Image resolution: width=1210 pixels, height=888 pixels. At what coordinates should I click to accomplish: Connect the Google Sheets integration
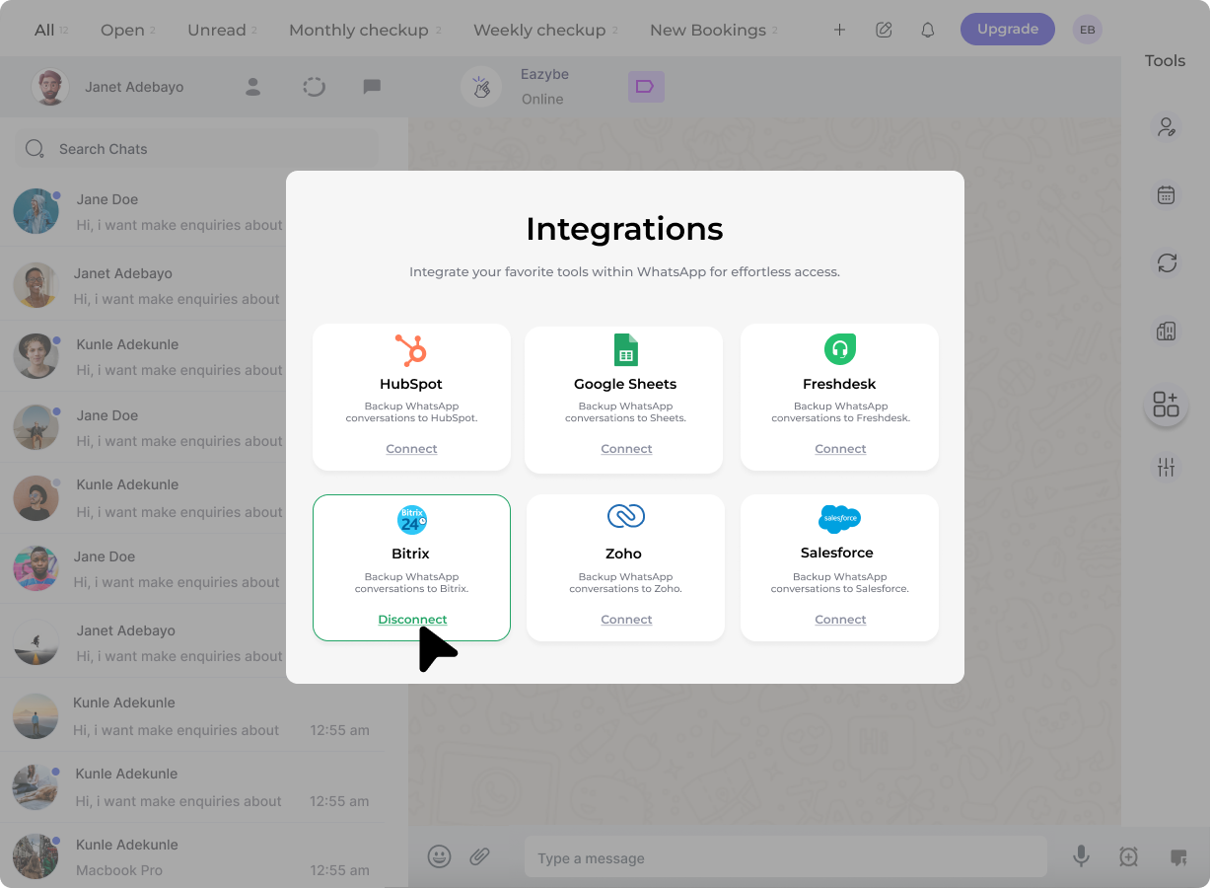tap(626, 449)
